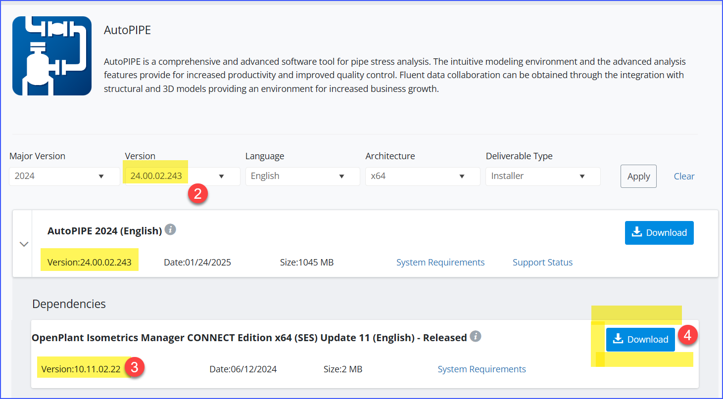Click the AutoPIPE product logo icon
The image size is (723, 399).
tap(52, 56)
